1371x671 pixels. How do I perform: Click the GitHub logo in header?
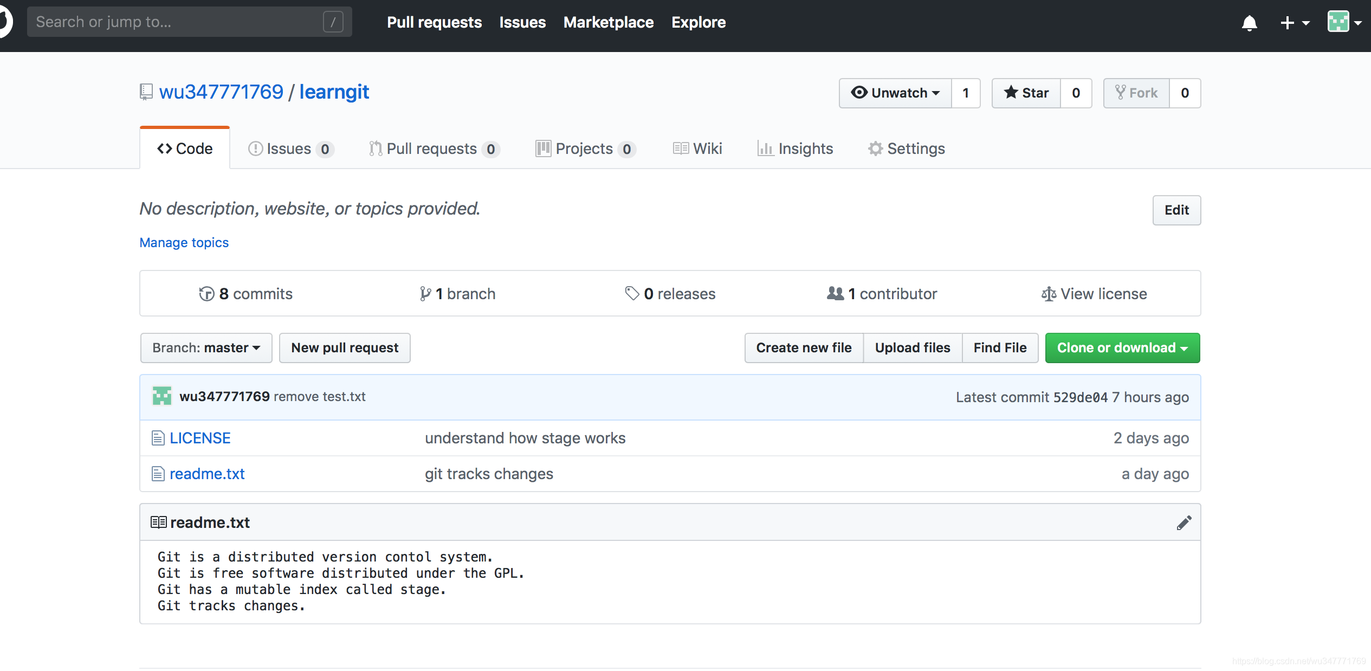click(x=5, y=22)
